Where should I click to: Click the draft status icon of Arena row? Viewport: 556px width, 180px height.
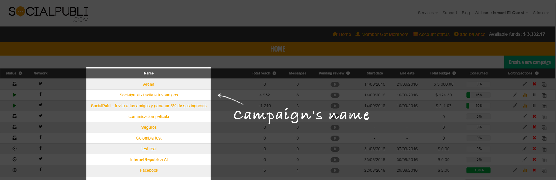click(14, 84)
